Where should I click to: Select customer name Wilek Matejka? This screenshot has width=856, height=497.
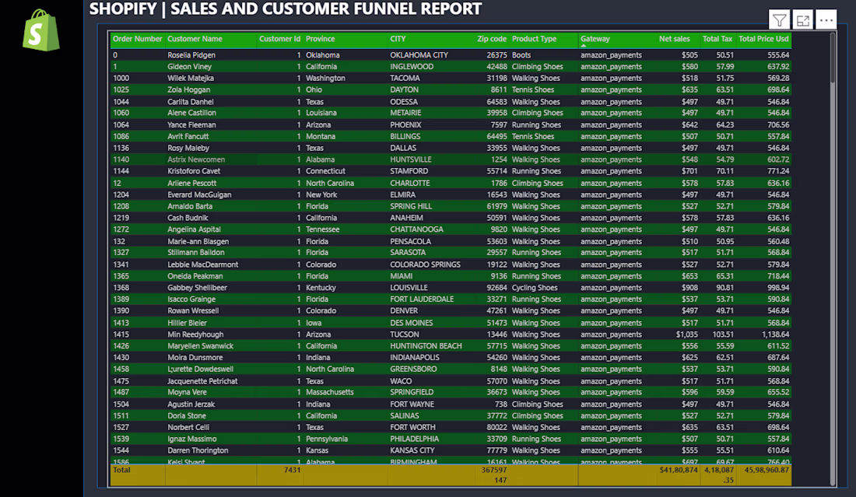(191, 78)
